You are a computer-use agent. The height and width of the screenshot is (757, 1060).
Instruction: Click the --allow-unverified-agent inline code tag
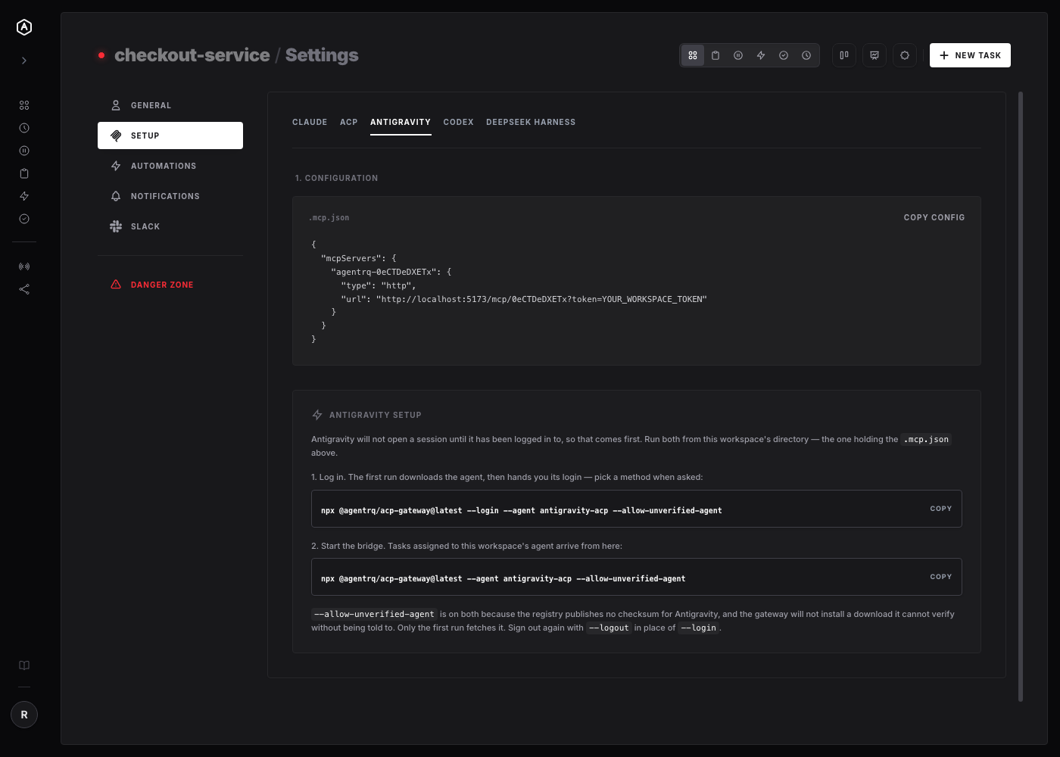point(374,614)
